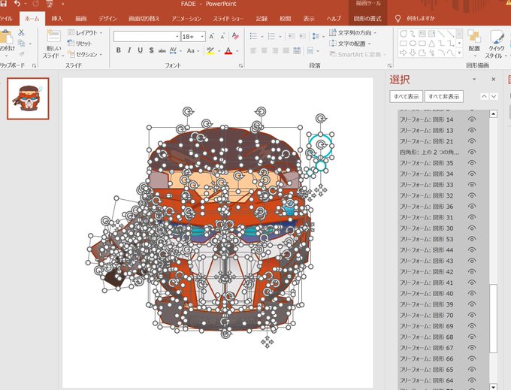This screenshot has width=511, height=390.
Task: Click the Cut scissors icon
Action: click(22, 32)
